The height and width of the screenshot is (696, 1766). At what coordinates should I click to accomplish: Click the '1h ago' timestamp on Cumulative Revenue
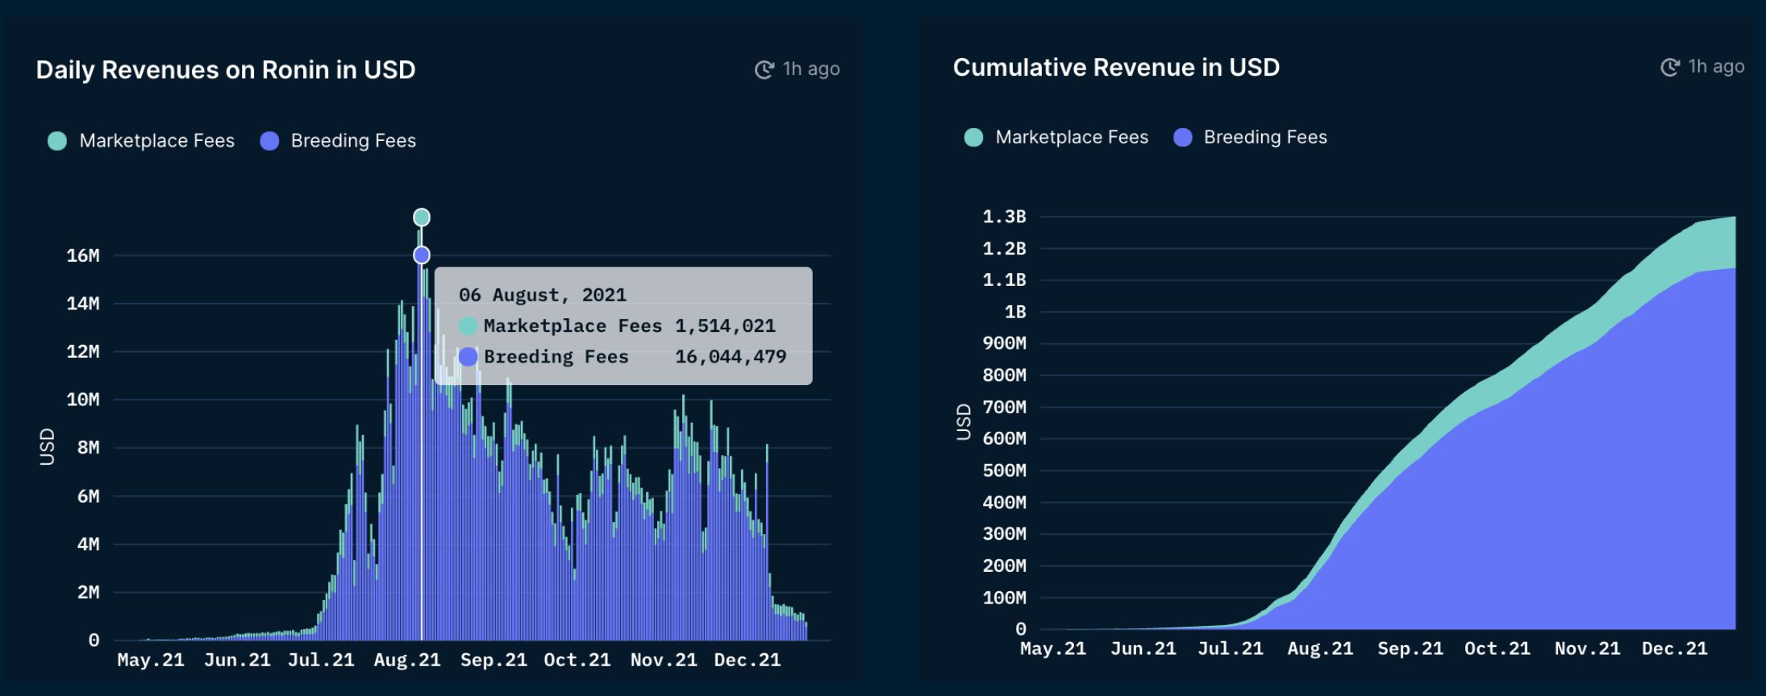click(x=1716, y=66)
